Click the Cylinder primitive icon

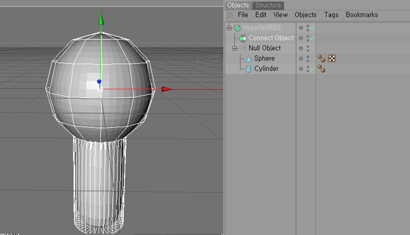tap(249, 69)
